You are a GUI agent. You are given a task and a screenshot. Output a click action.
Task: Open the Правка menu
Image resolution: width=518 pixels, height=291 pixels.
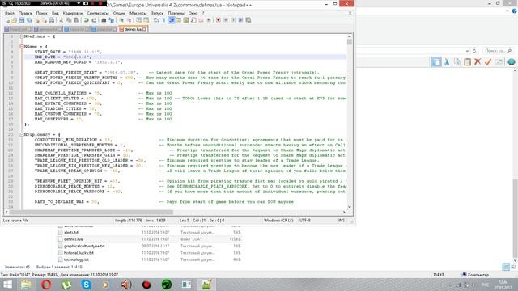[x=25, y=13]
